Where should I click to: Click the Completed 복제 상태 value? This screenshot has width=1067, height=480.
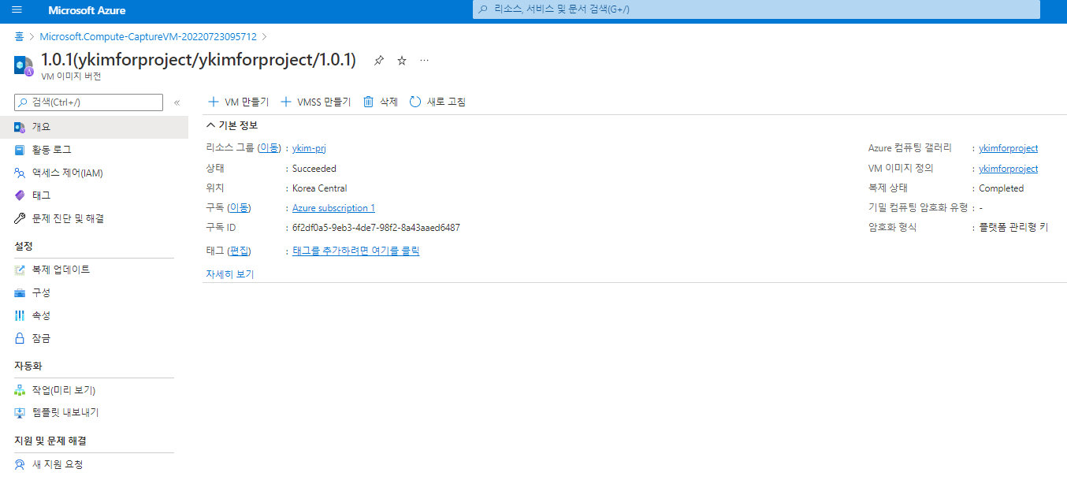(1002, 188)
